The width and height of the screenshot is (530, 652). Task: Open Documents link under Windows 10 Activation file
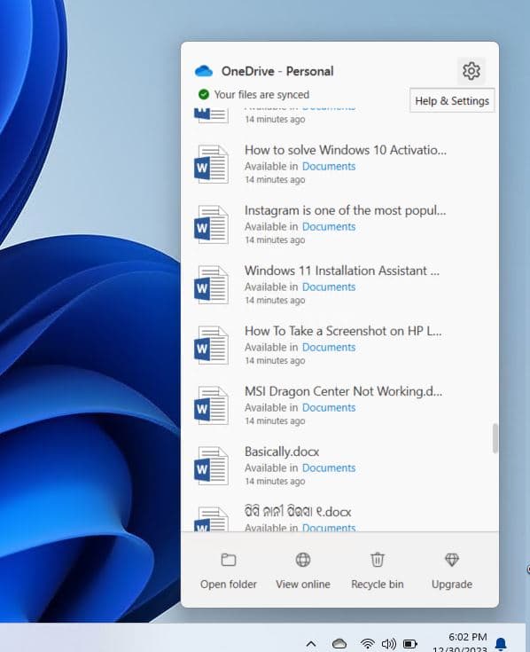click(x=329, y=167)
